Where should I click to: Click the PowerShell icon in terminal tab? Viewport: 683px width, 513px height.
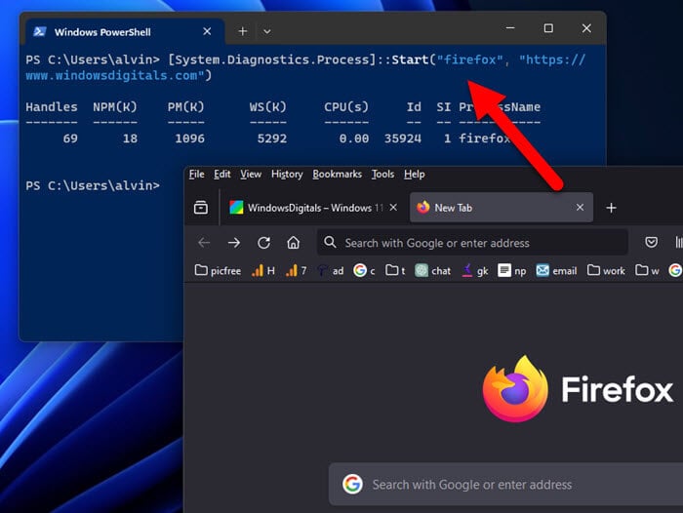click(40, 32)
